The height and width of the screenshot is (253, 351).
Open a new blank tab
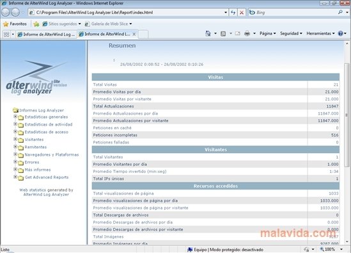click(x=143, y=35)
